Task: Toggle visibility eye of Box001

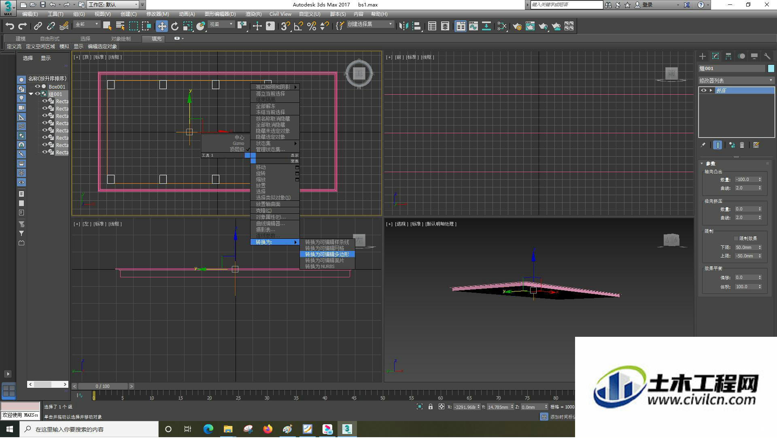Action: (x=38, y=87)
